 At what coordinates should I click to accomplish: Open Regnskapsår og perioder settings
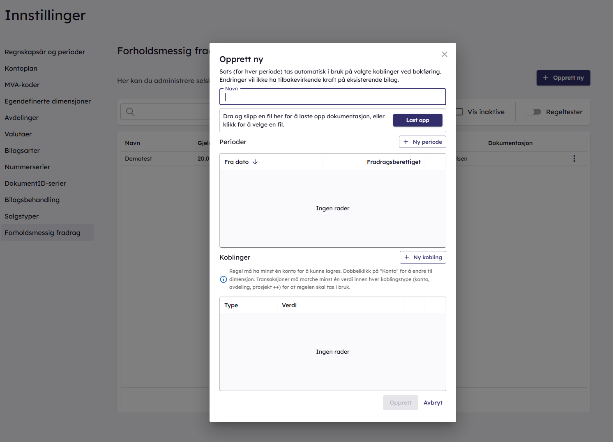coord(45,52)
